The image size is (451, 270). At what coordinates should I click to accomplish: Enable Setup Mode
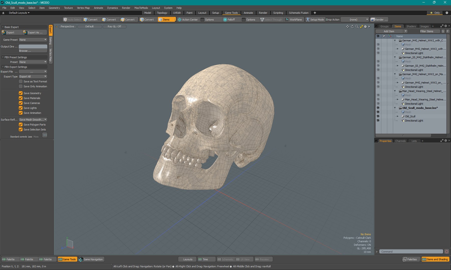pos(315,19)
